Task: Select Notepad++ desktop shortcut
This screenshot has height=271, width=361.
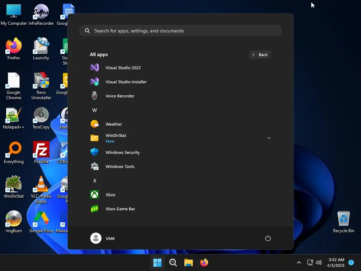Action: coord(14,118)
